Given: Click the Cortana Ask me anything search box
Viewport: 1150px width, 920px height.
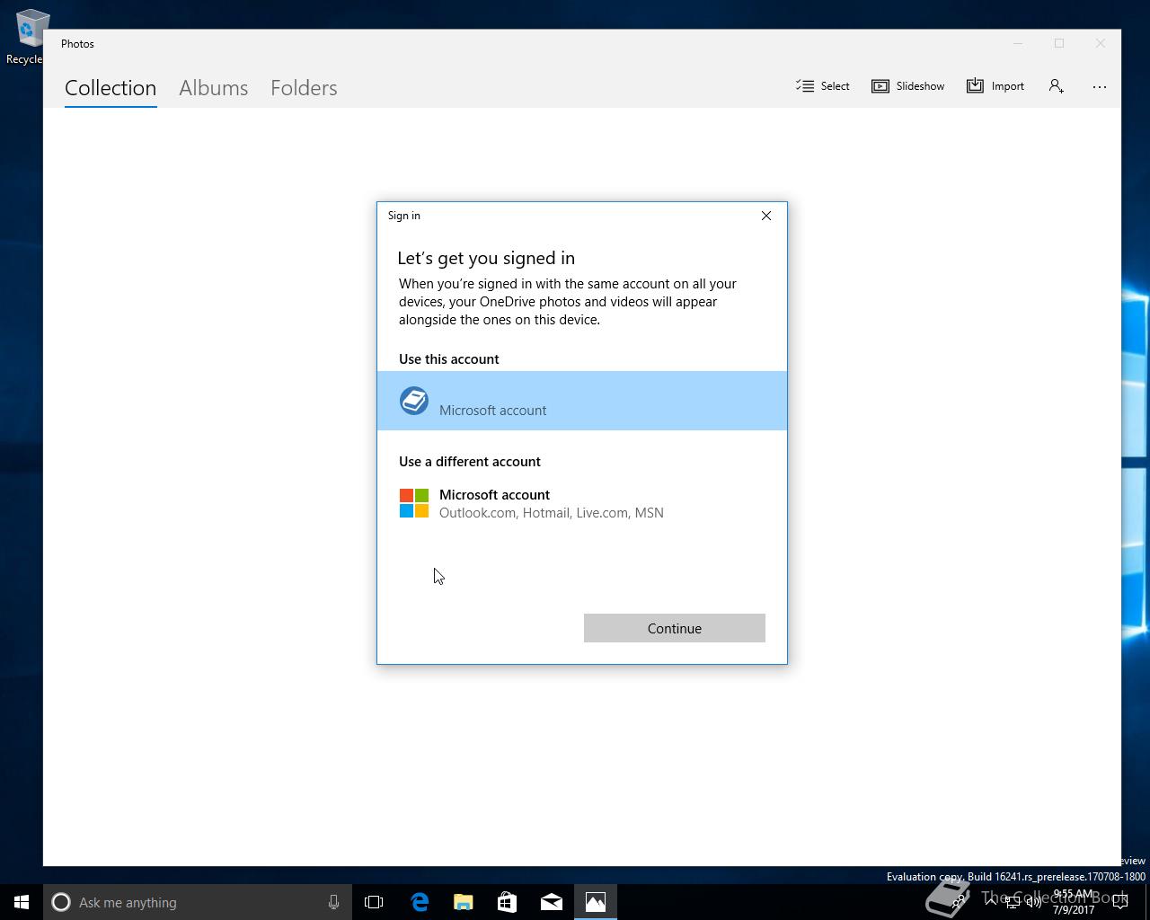Looking at the screenshot, I should [x=198, y=902].
